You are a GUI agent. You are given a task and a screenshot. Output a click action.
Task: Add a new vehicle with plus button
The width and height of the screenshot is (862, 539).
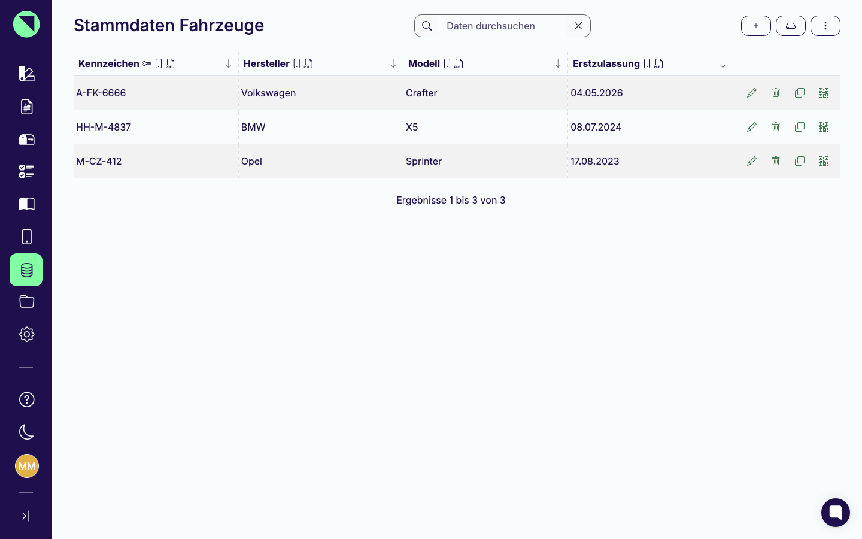click(756, 26)
